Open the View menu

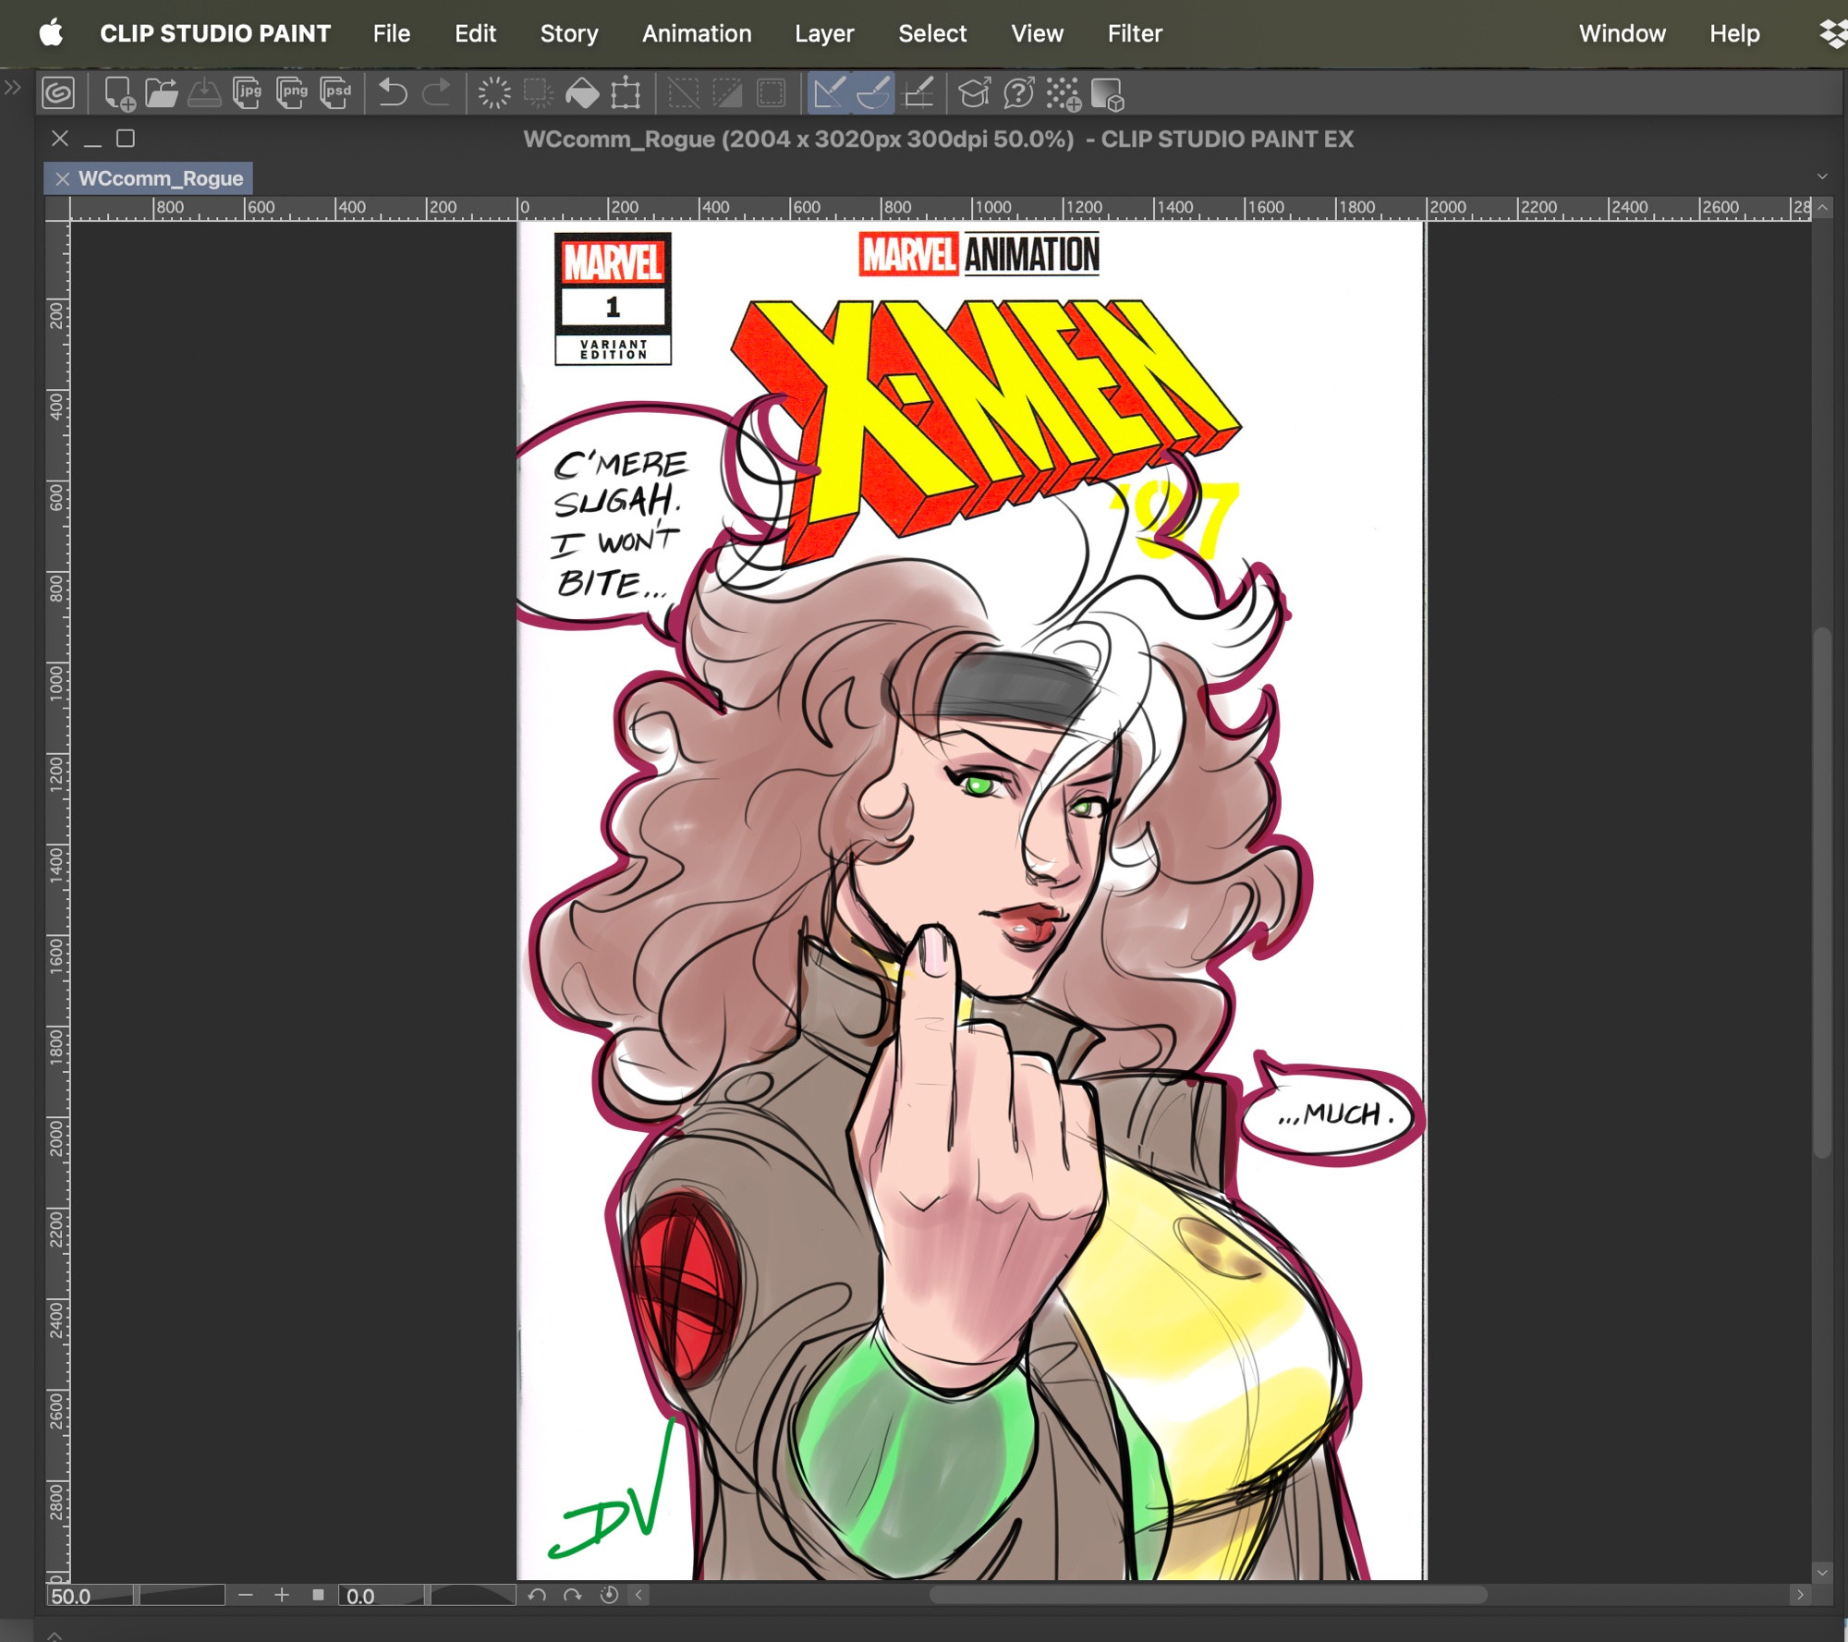[1037, 33]
